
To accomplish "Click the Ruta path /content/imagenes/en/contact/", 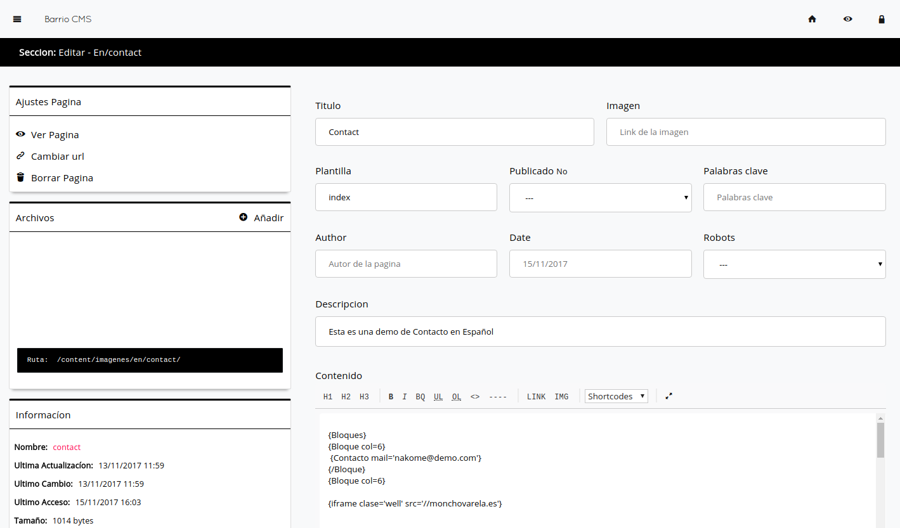I will 119,360.
